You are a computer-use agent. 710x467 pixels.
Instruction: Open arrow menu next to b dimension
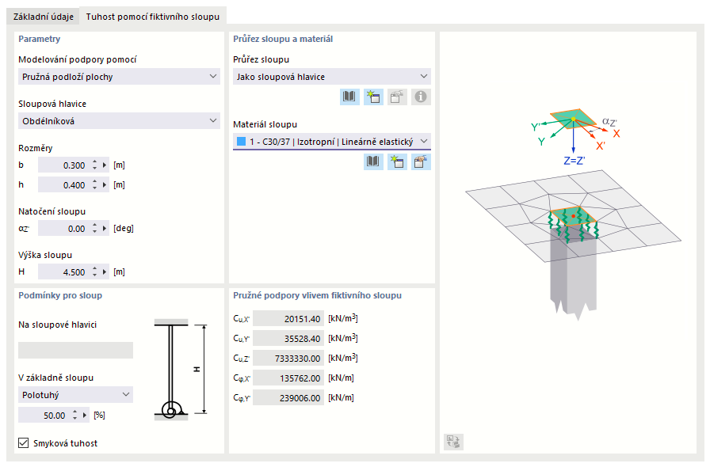[105, 165]
